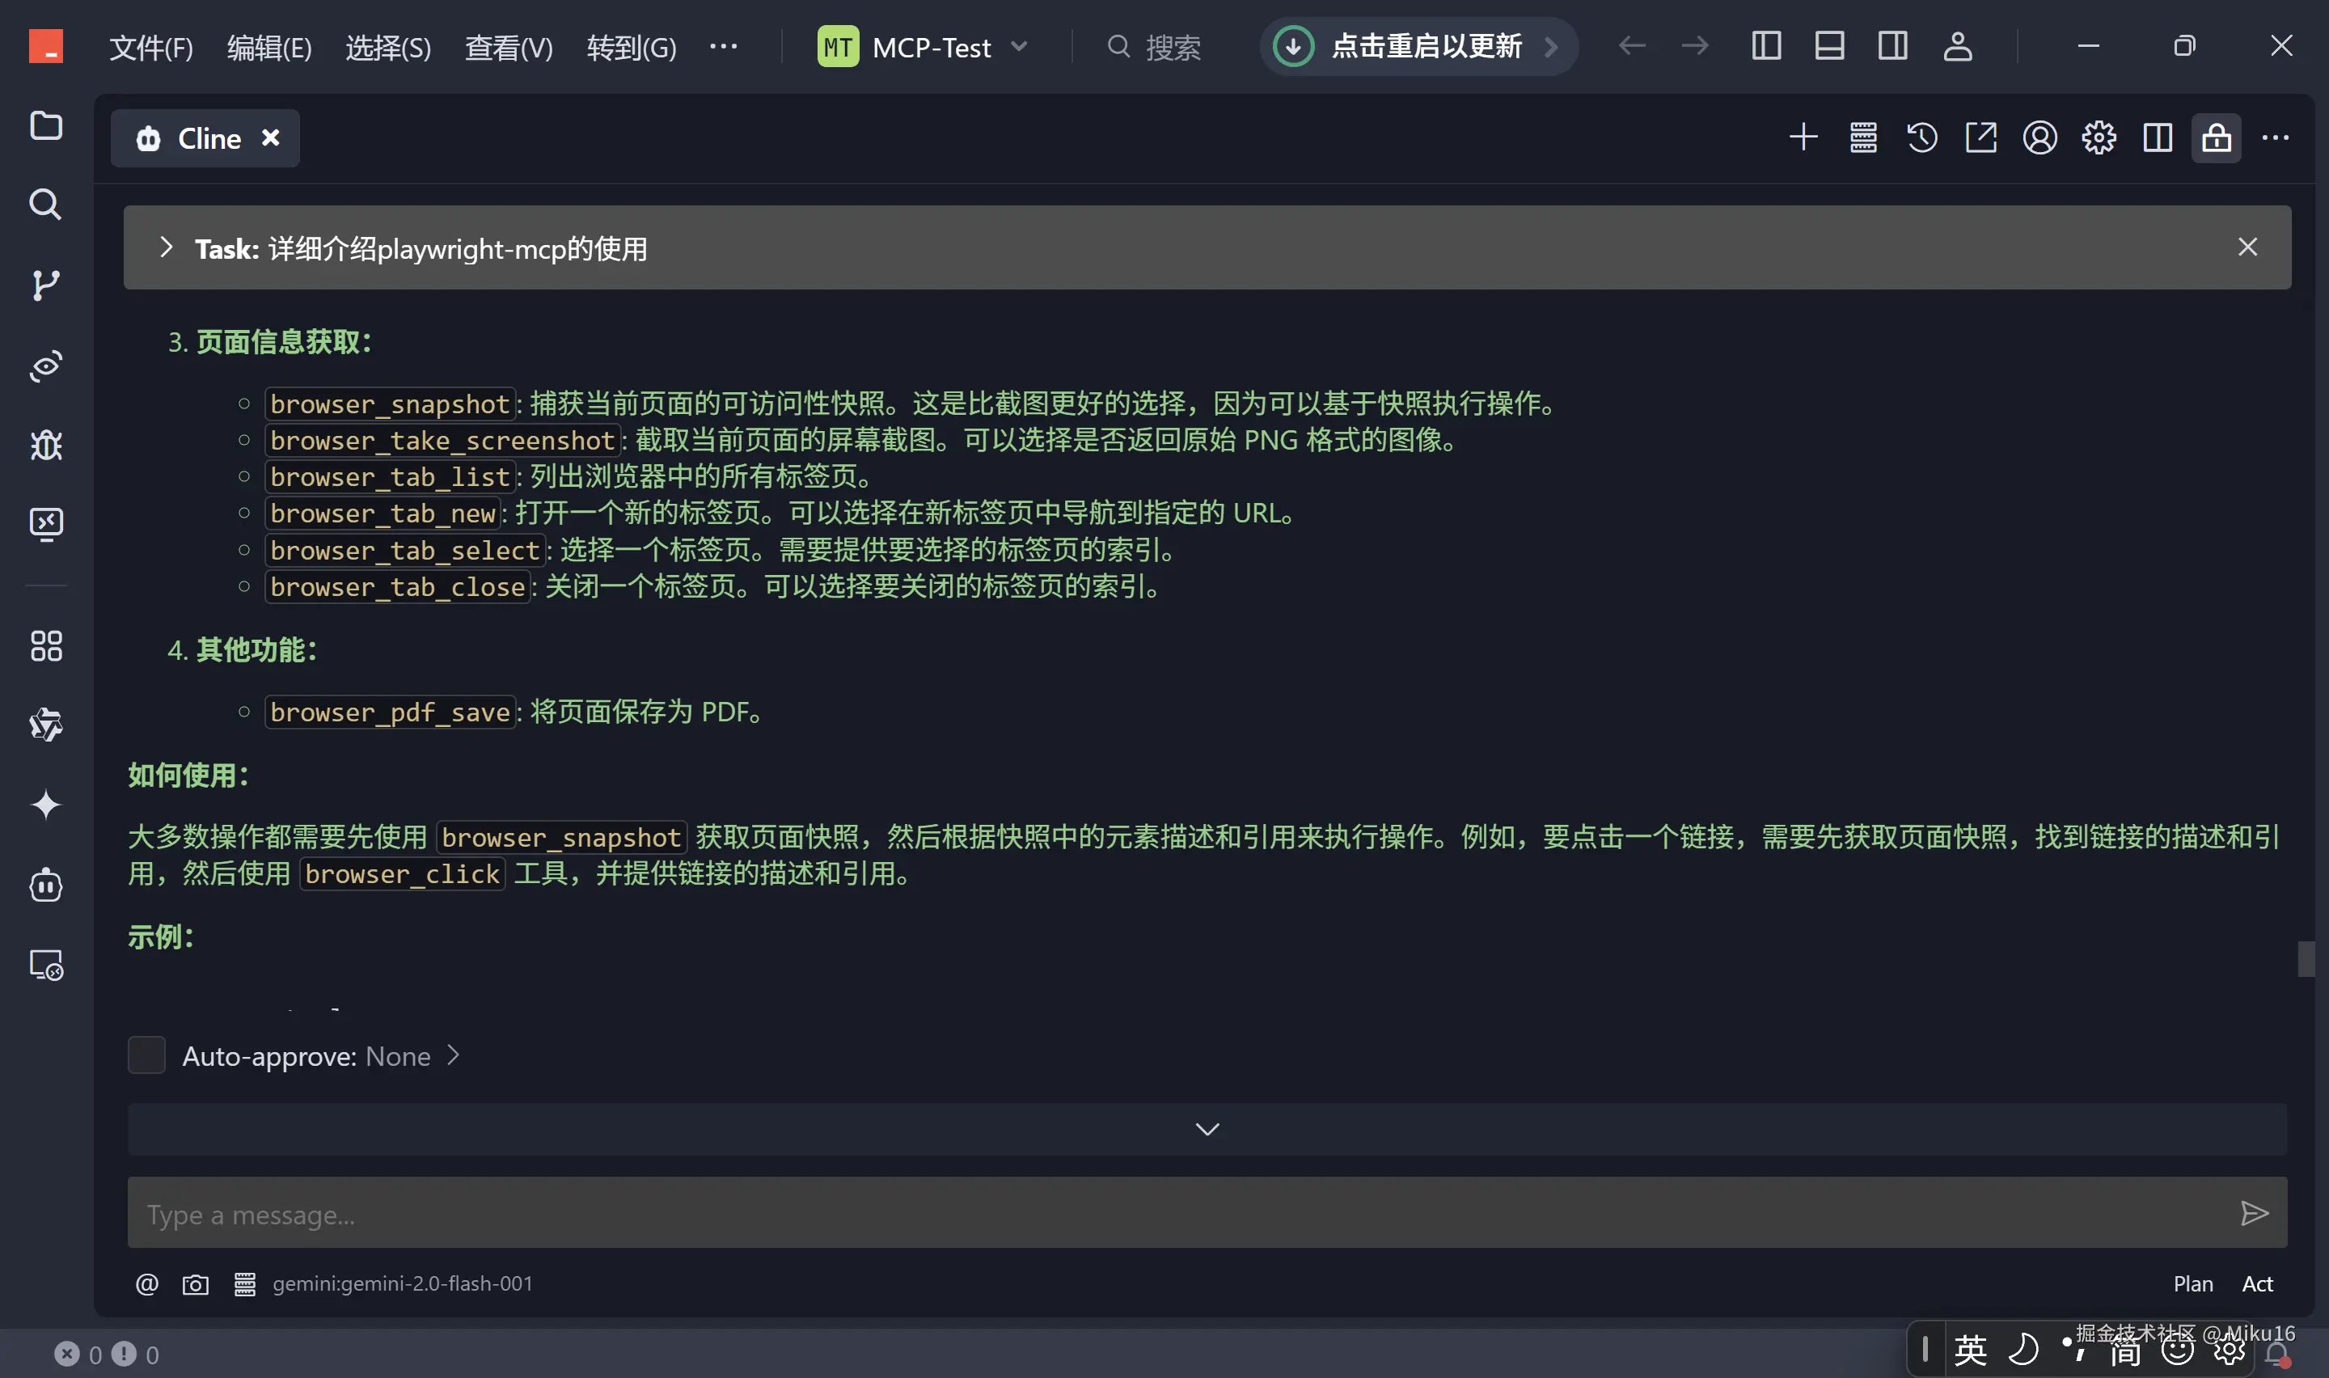Image resolution: width=2329 pixels, height=1378 pixels.
Task: Open the 文件(F) menu
Action: (150, 46)
